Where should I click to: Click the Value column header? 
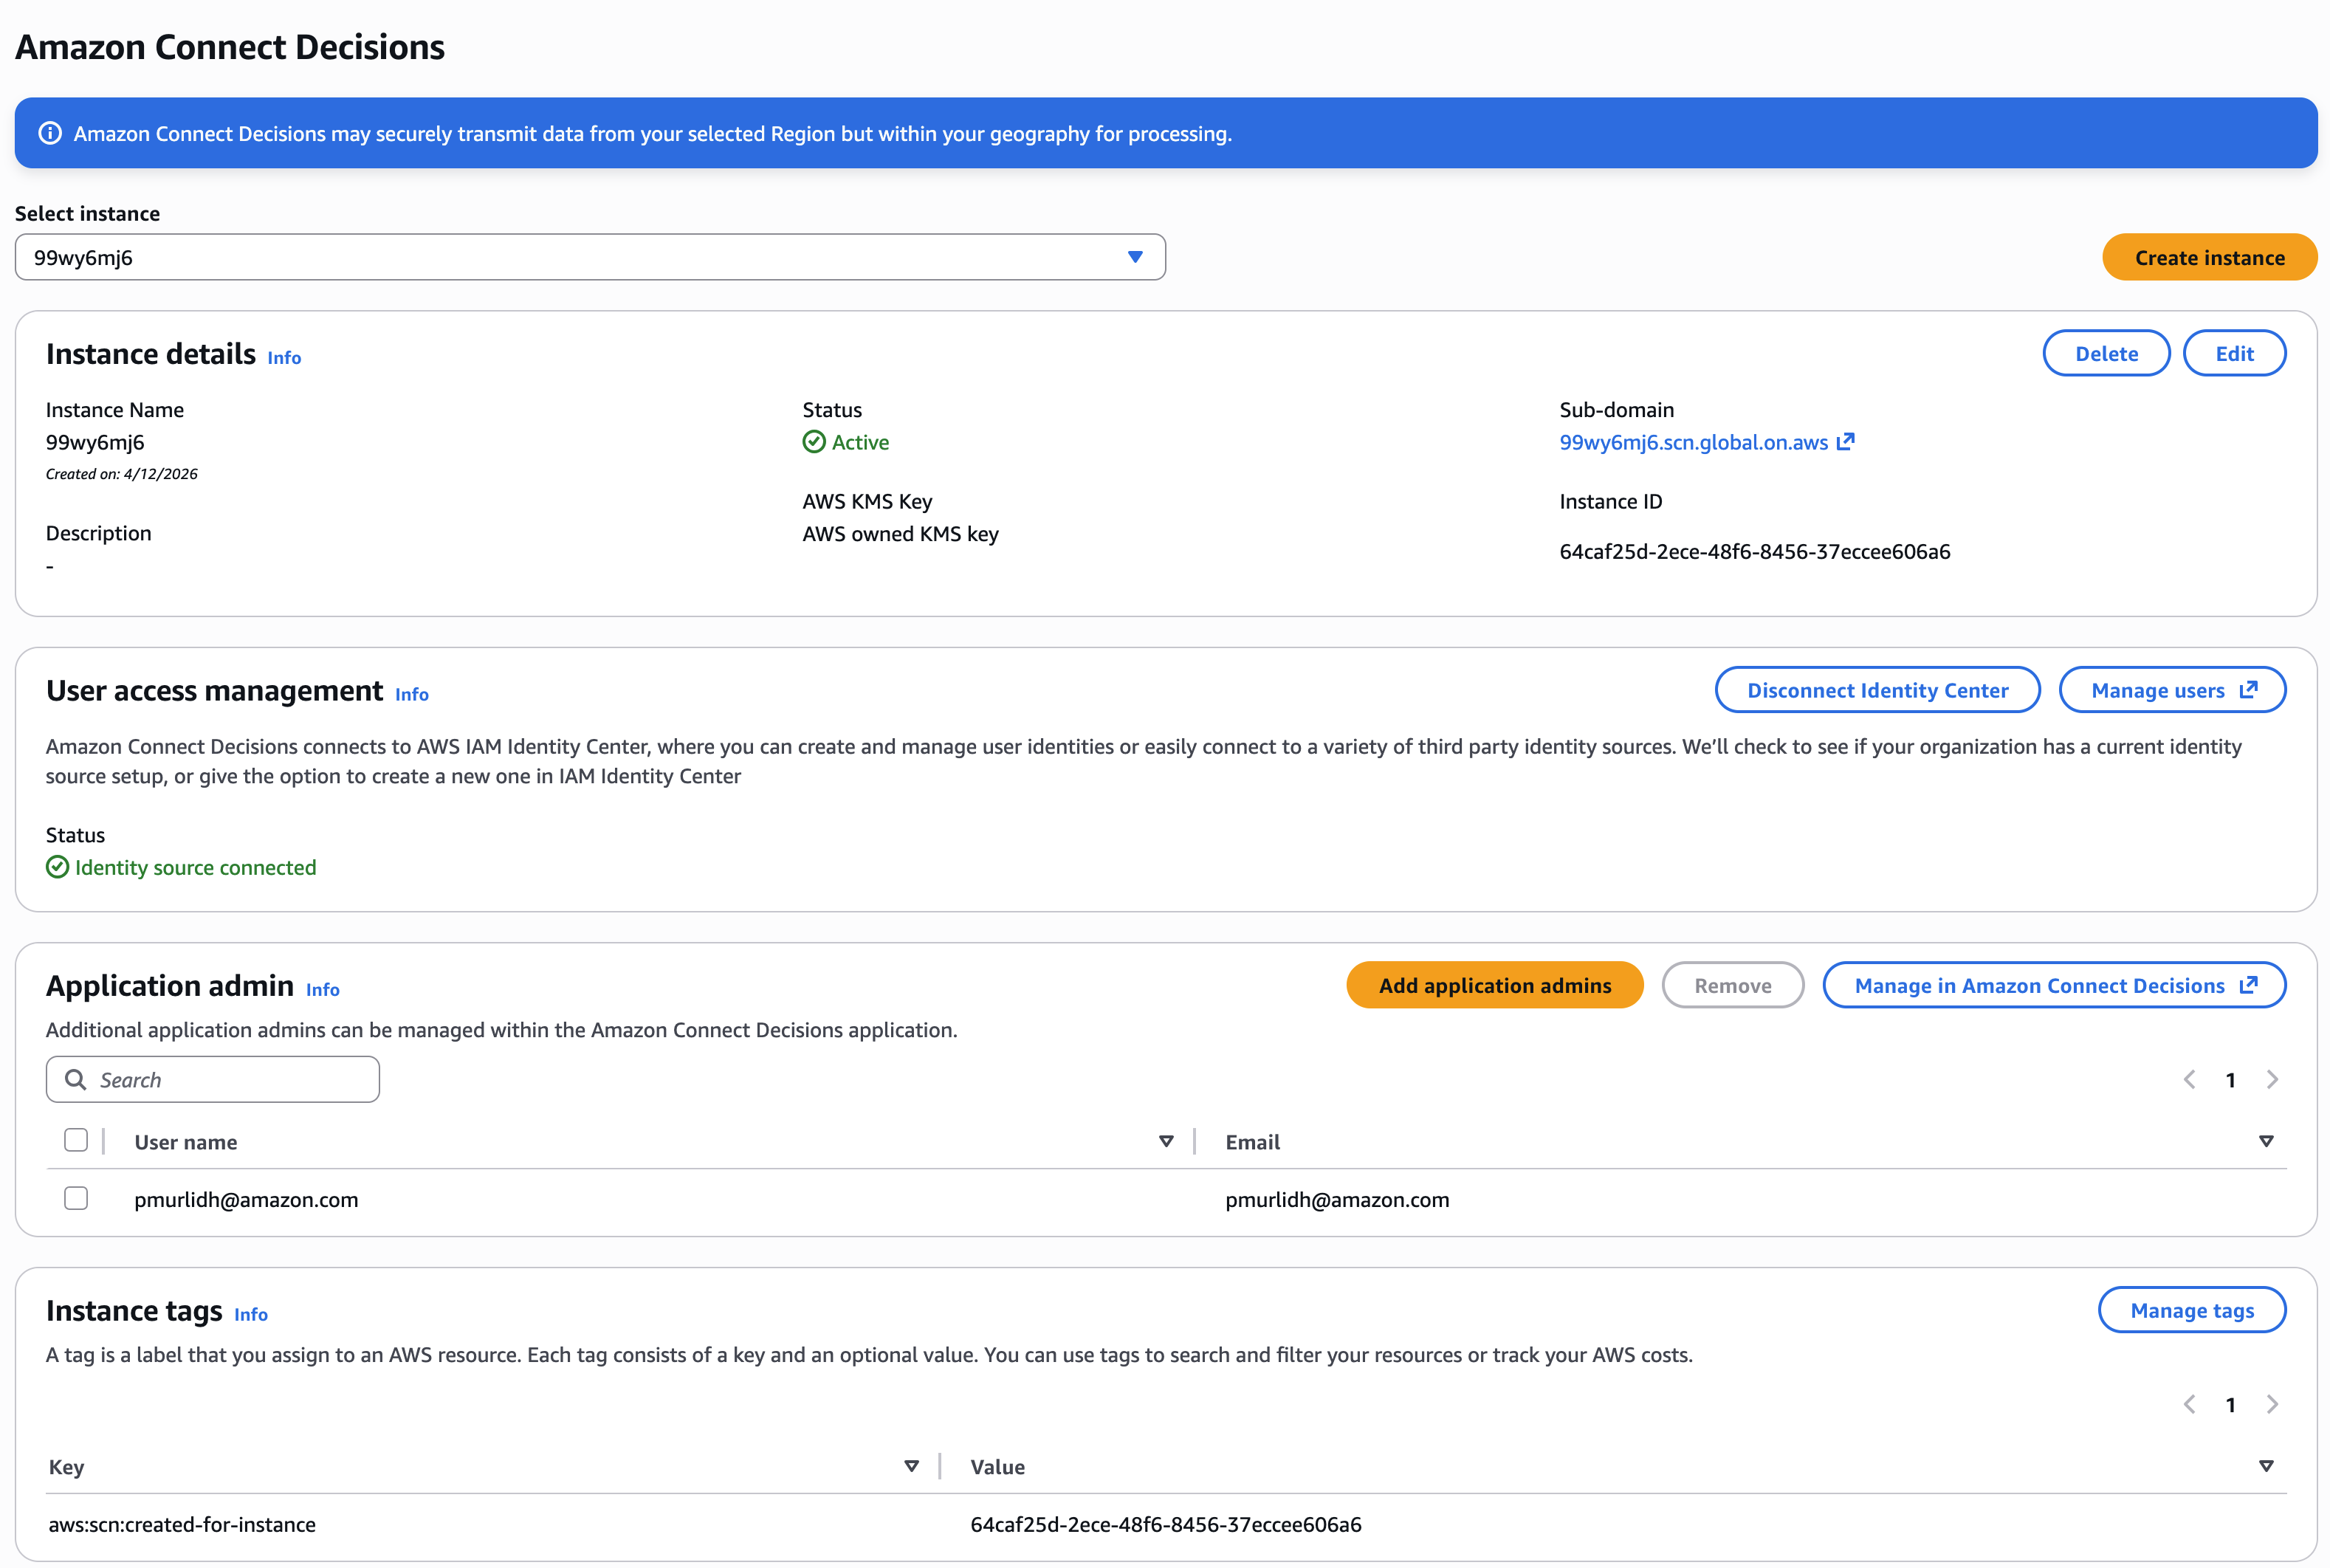pyautogui.click(x=997, y=1467)
